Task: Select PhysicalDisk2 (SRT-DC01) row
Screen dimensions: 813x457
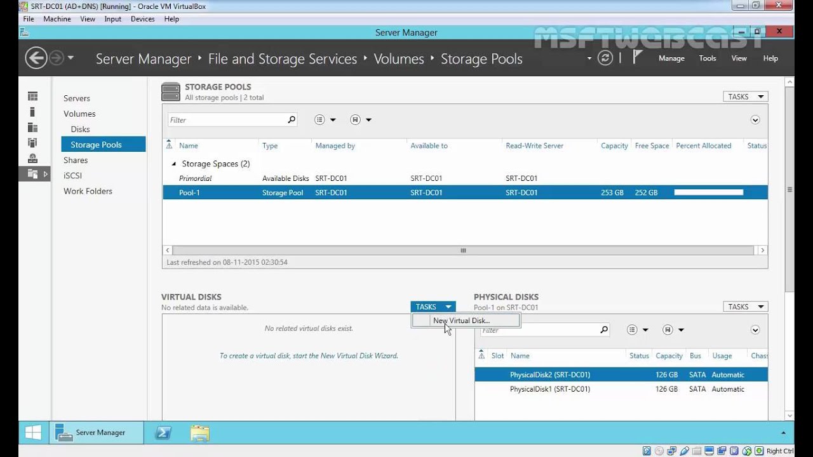Action: click(x=621, y=374)
